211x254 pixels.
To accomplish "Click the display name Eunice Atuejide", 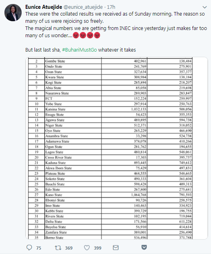I will click(x=44, y=7).
